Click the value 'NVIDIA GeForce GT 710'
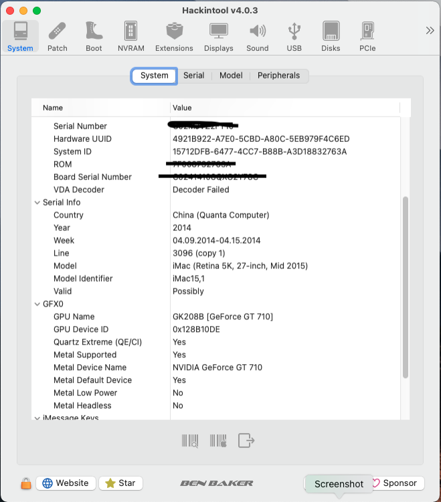Image resolution: width=441 pixels, height=502 pixels. (x=217, y=367)
